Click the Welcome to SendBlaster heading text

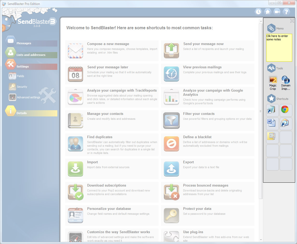(139, 28)
